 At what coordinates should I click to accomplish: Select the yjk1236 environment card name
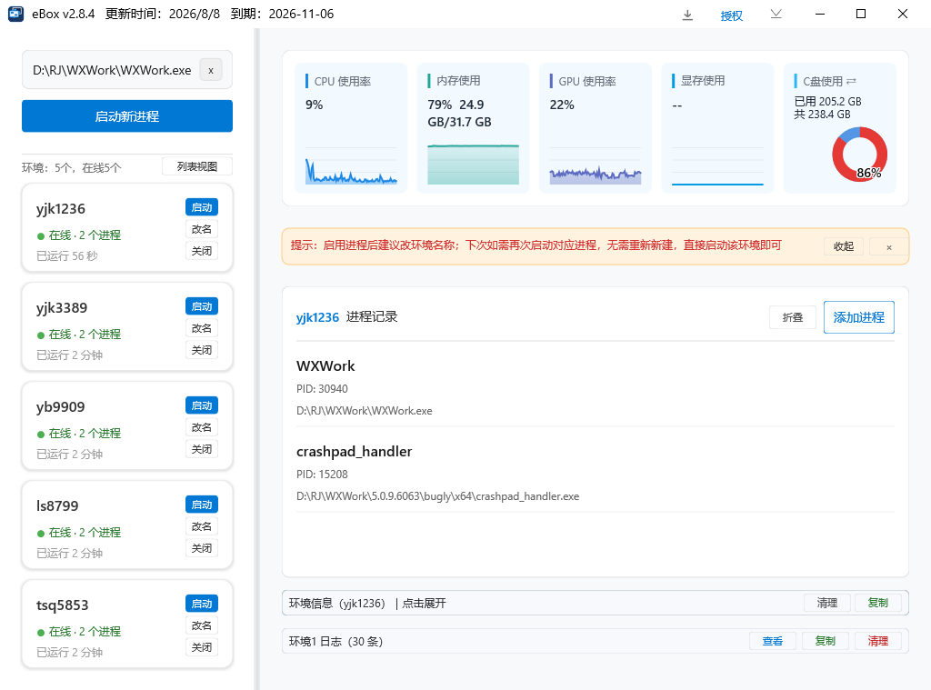tap(61, 209)
